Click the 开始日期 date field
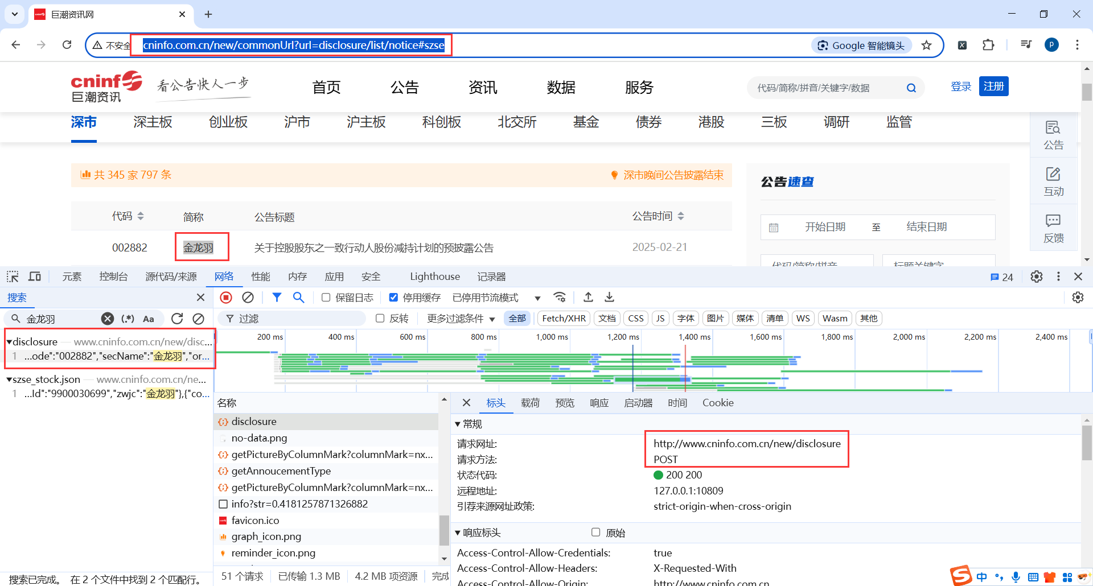Screen dimensions: 1093x586 click(x=825, y=227)
